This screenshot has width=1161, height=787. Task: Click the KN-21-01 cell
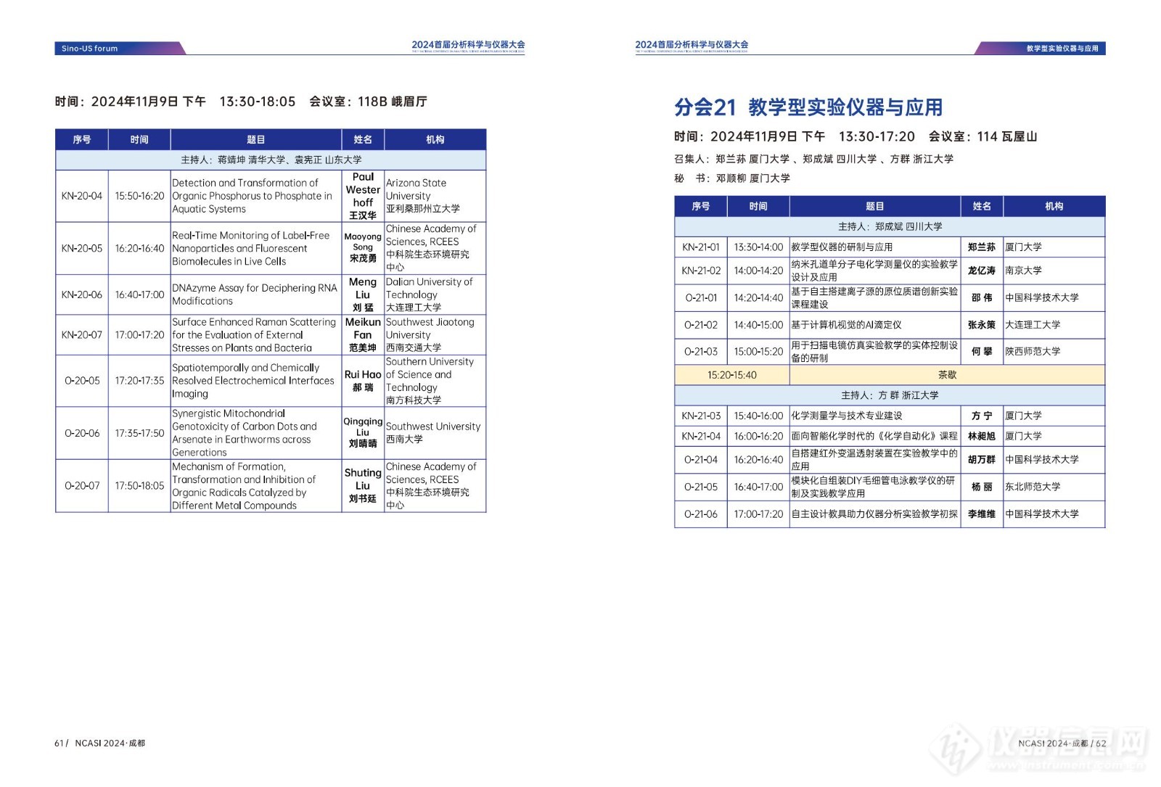pos(701,247)
